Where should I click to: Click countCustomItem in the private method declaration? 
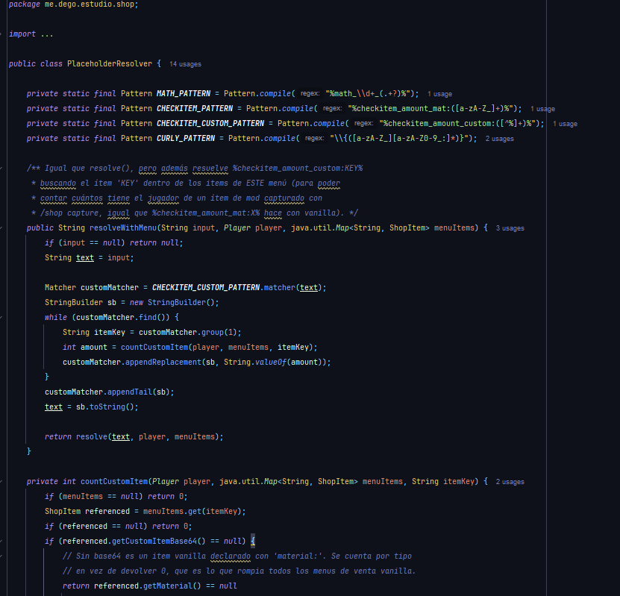pyautogui.click(x=114, y=481)
